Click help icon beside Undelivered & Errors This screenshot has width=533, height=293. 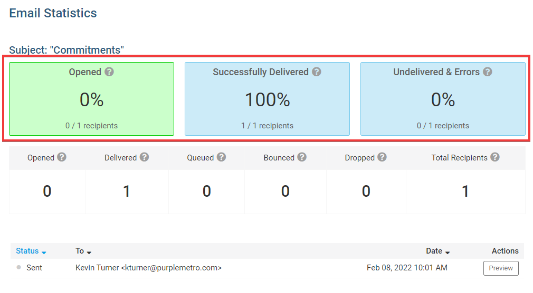click(488, 72)
